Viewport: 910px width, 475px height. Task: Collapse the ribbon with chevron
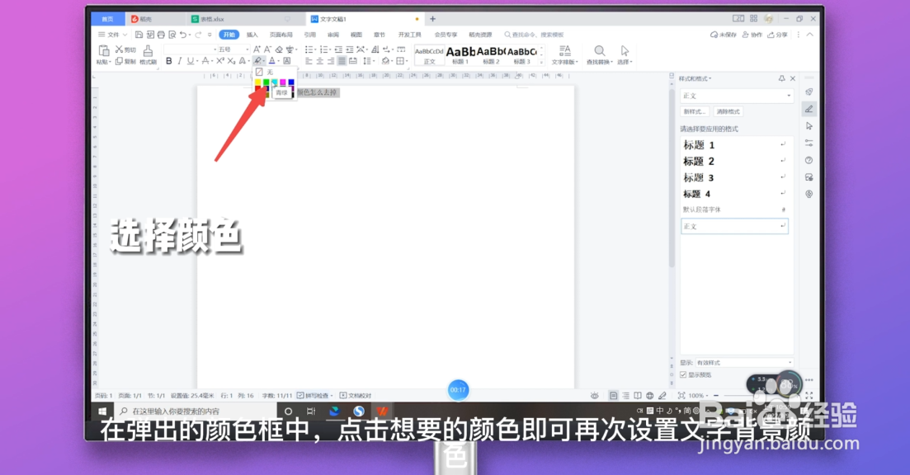pyautogui.click(x=809, y=35)
